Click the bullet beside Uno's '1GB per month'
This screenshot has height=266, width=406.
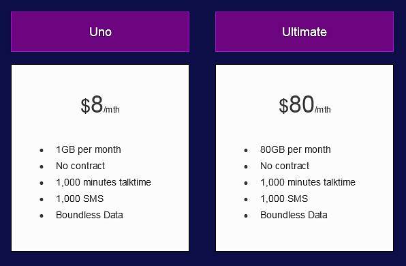pos(42,150)
